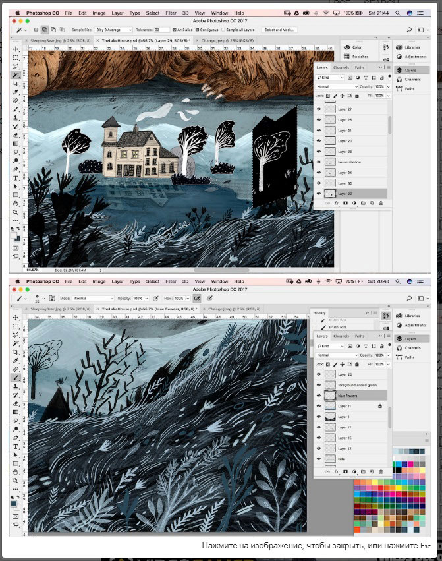
Task: Select the Clone Stamp tool in the blue flowers window
Action: (x=16, y=386)
